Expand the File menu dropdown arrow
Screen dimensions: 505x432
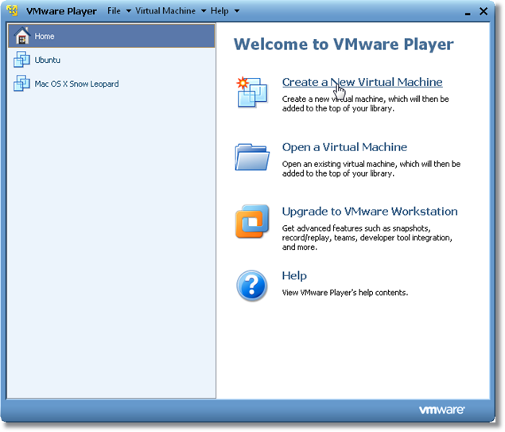[129, 11]
